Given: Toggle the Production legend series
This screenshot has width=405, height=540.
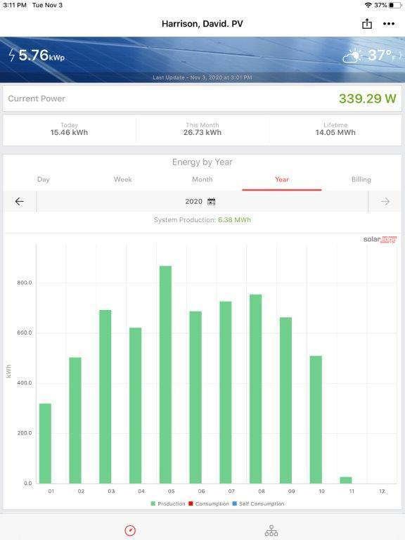Looking at the screenshot, I should point(168,503).
